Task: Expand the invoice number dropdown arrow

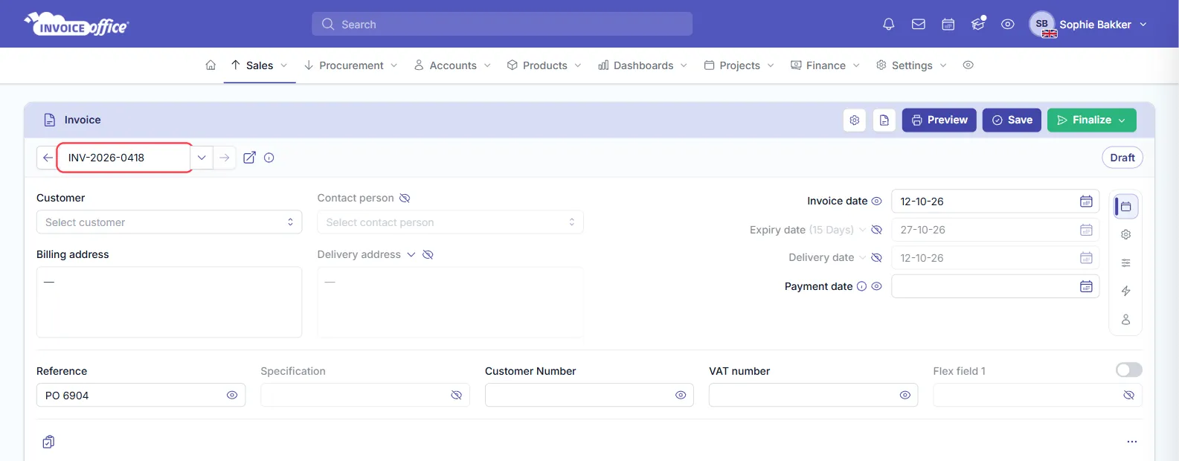Action: pyautogui.click(x=202, y=158)
